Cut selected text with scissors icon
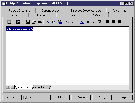Viewport: 135px width, 103px height. click(47, 22)
